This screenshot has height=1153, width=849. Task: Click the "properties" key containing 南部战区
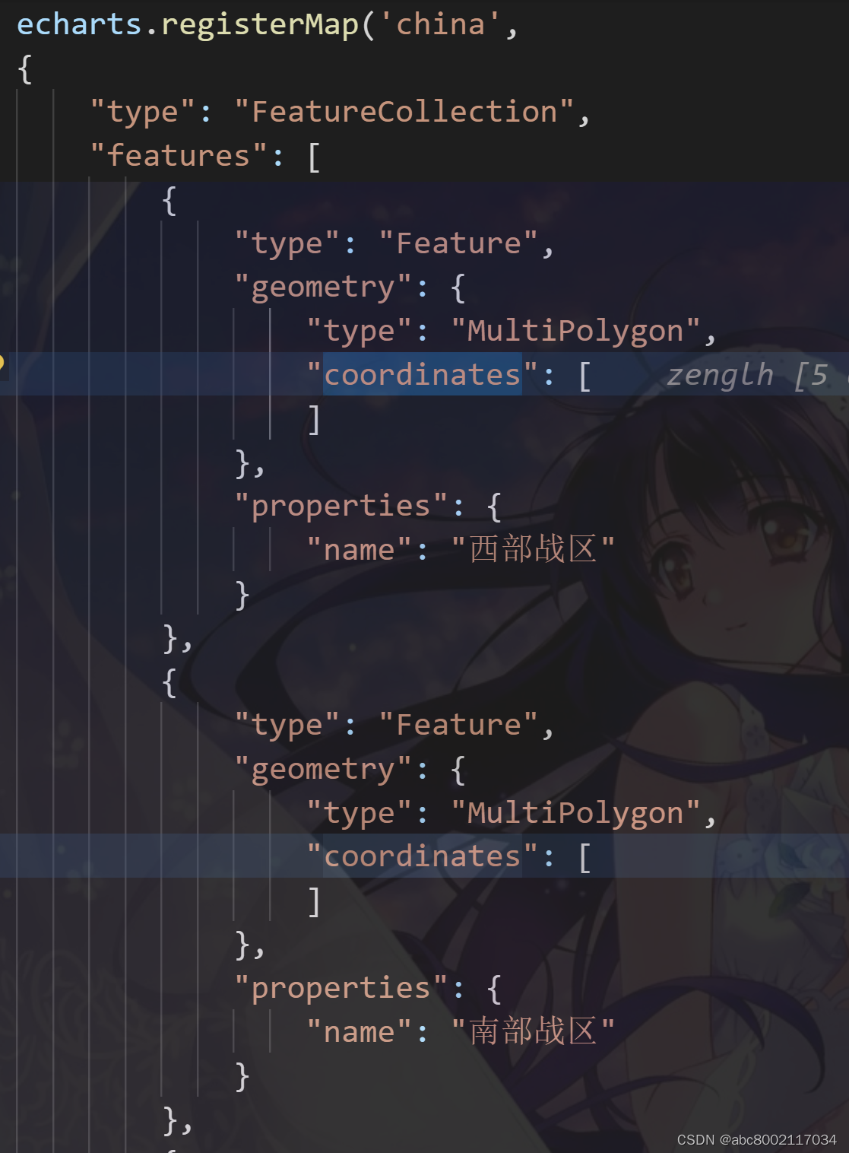point(341,989)
